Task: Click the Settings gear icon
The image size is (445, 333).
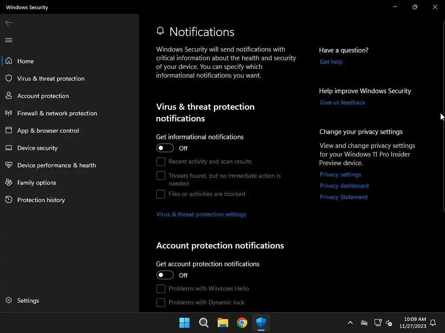Action: [x=9, y=300]
